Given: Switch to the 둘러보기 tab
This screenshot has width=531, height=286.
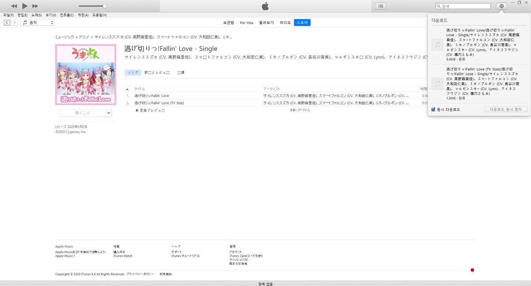Looking at the screenshot, I should pyautogui.click(x=266, y=23).
